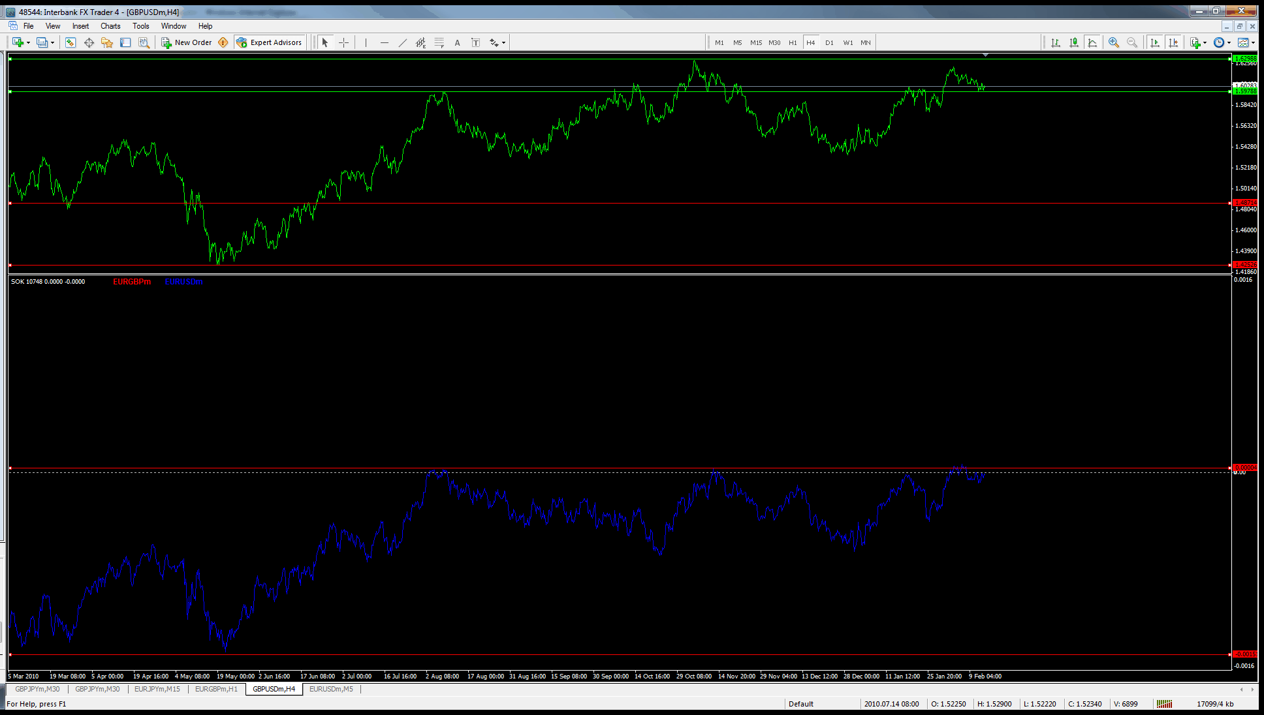Open the chart templates icon
The width and height of the screenshot is (1264, 715).
coord(1243,42)
